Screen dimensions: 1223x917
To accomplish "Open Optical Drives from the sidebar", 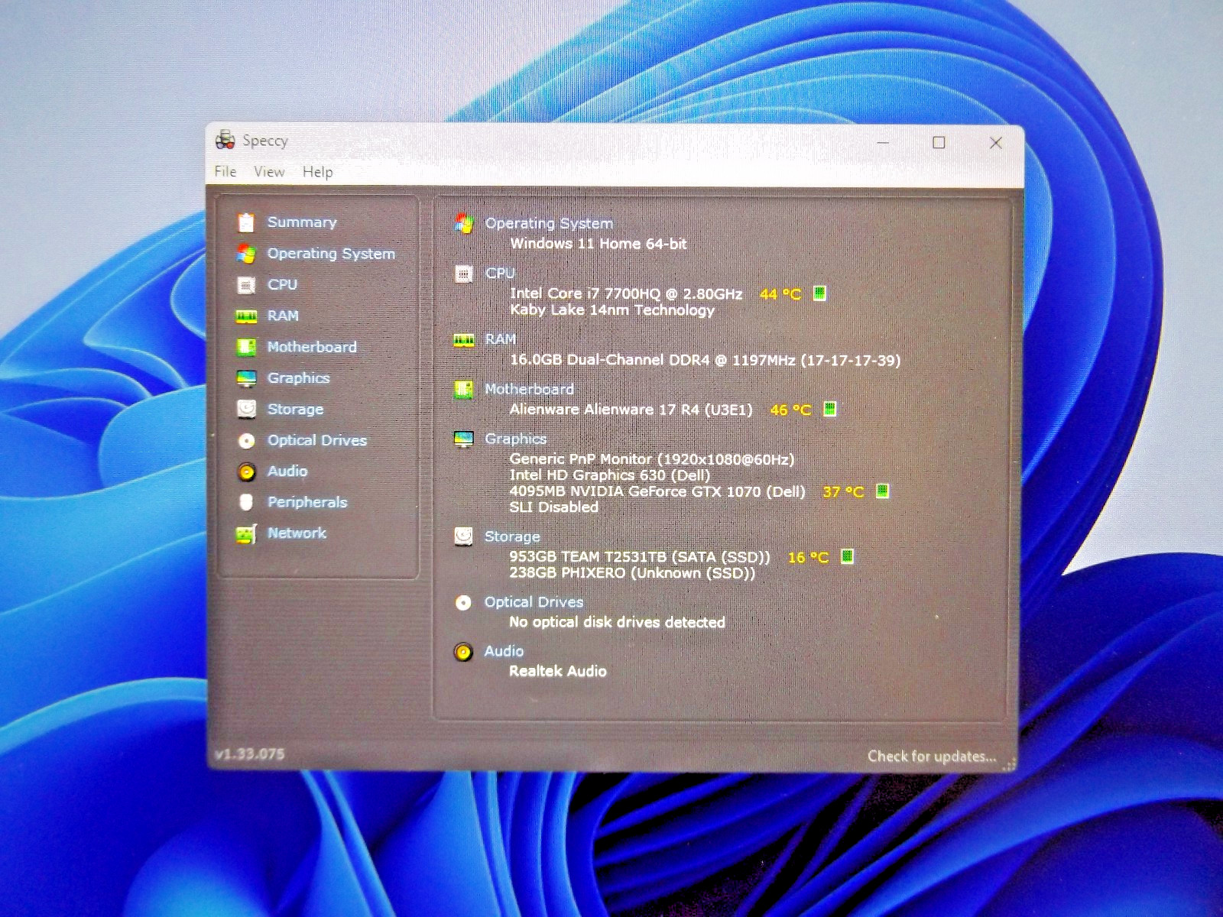I will (x=317, y=441).
